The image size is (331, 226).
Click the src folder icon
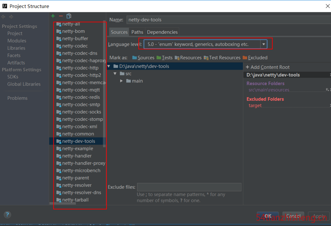[122, 74]
